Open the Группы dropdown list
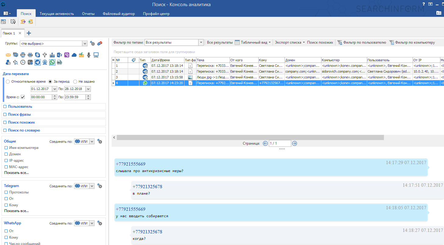The height and width of the screenshot is (245, 444). pyautogui.click(x=85, y=44)
